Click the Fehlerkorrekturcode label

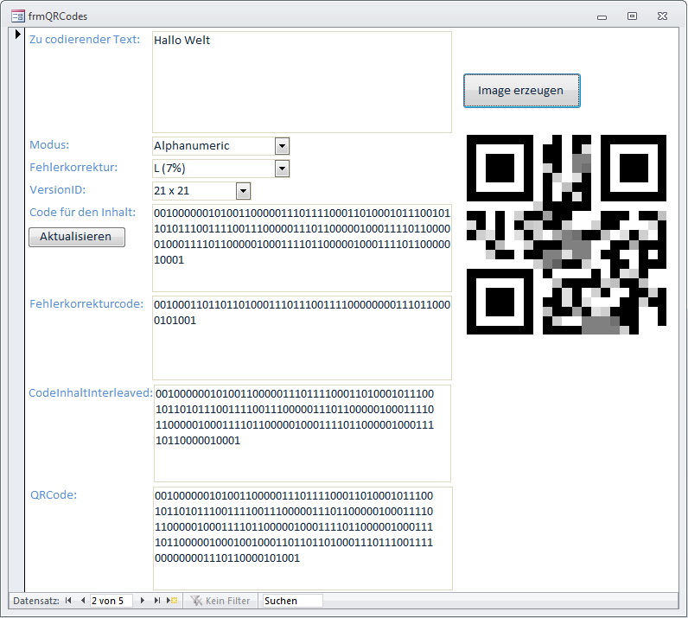coord(86,303)
